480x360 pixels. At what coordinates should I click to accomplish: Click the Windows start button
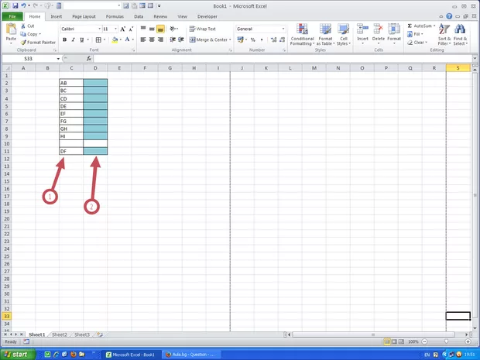click(x=18, y=354)
